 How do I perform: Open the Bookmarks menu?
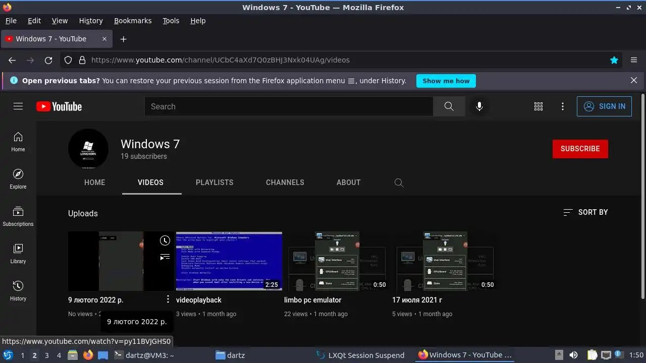pos(133,21)
